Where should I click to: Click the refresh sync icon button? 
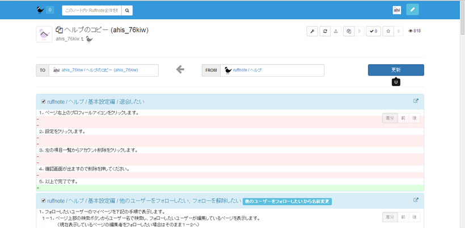325,31
